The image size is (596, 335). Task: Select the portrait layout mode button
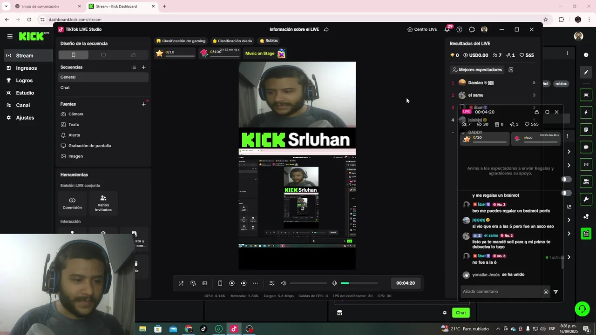74,55
